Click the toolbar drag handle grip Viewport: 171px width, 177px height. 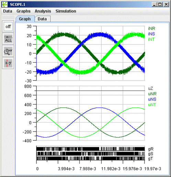(8, 17)
